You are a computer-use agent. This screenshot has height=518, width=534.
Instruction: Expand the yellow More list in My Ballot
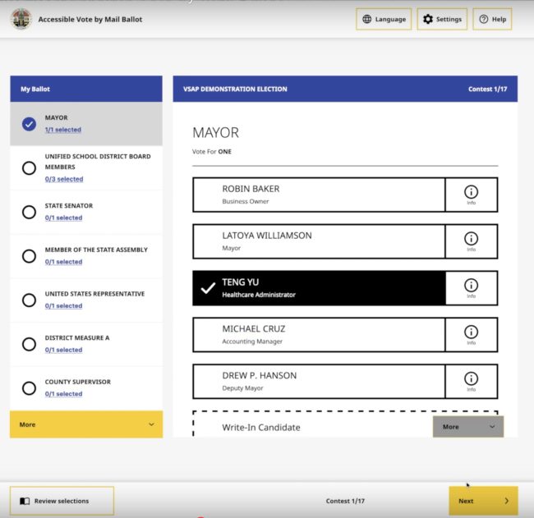86,424
